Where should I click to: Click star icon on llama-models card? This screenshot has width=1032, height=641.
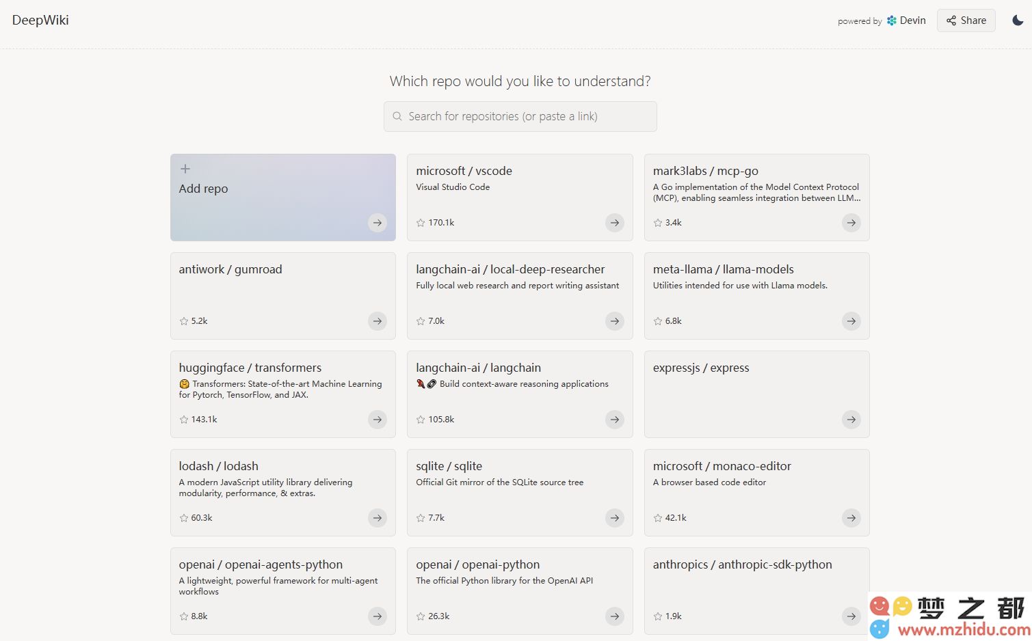[658, 321]
